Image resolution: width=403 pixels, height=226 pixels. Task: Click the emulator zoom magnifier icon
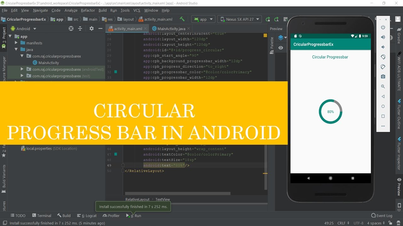pos(383,86)
